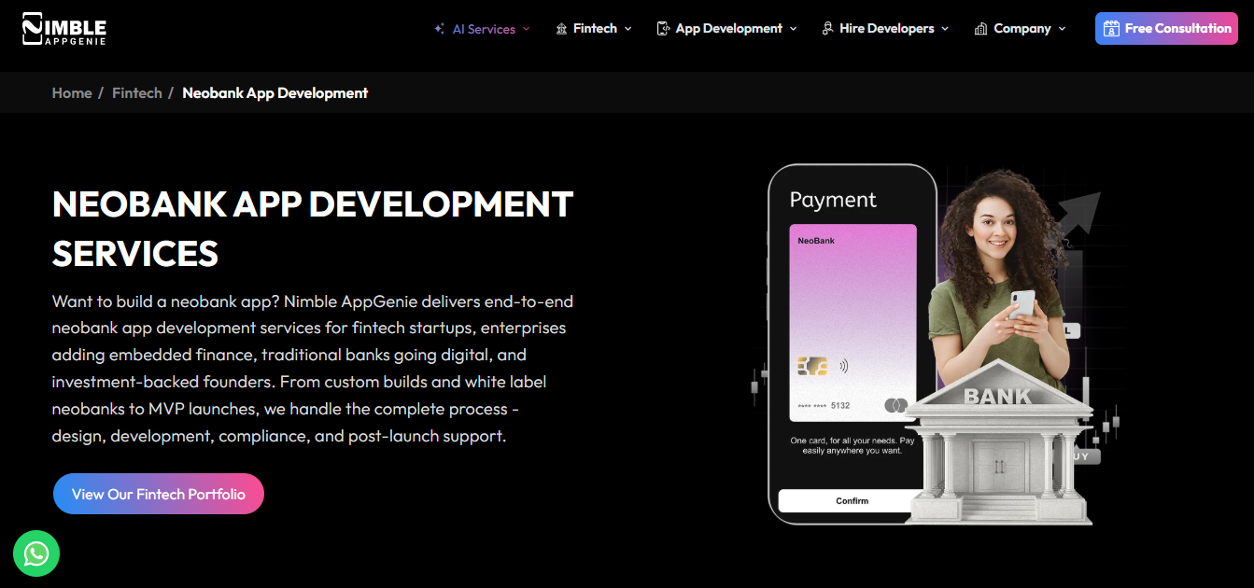Viewport: 1254px width, 588px height.
Task: Click the Free Consultation button
Action: pos(1166,28)
